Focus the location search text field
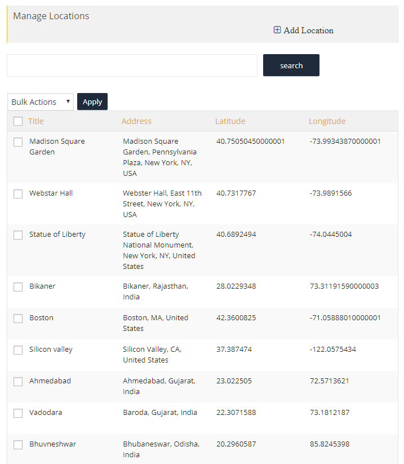404x464 pixels. [132, 65]
